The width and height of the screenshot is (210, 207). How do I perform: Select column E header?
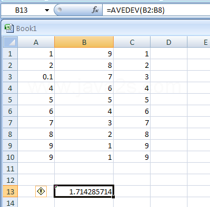click(198, 42)
